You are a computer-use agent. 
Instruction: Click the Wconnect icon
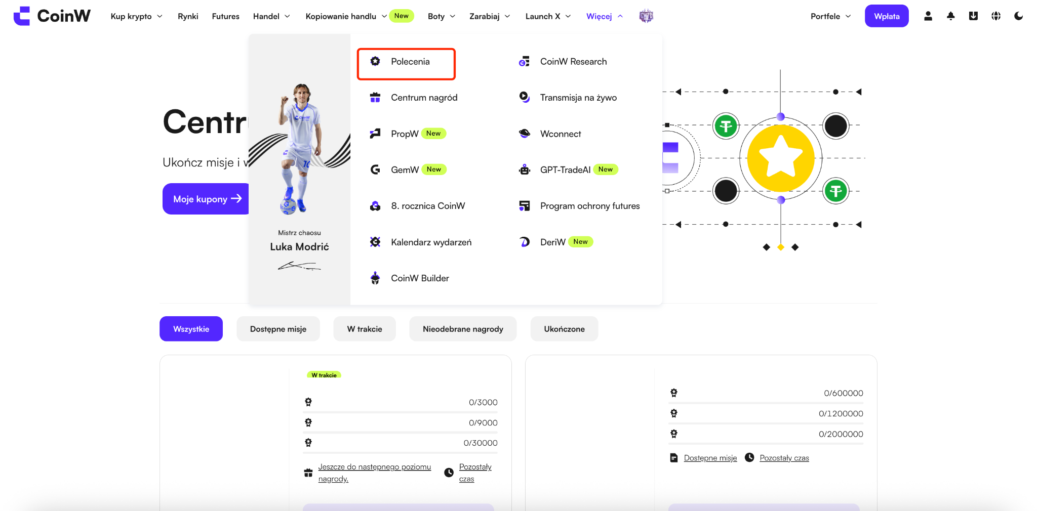525,134
